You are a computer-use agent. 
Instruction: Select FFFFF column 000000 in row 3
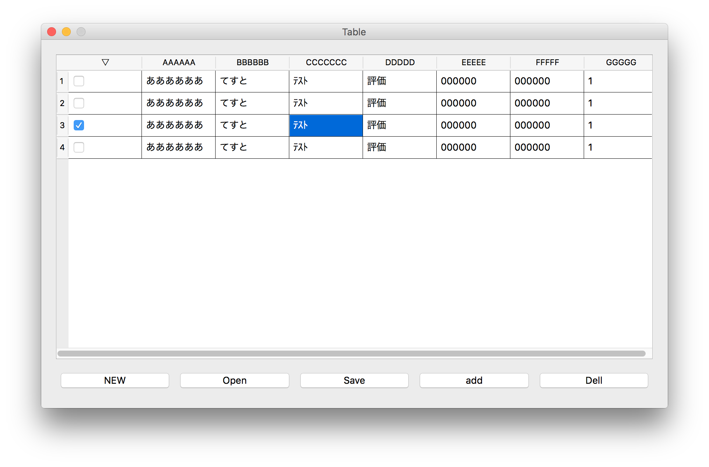click(547, 125)
